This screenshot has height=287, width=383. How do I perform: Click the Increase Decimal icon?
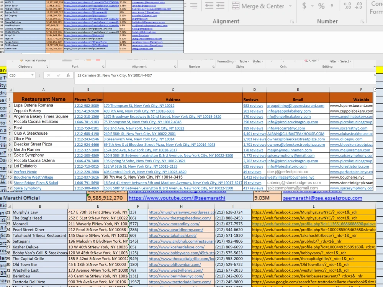[x=347, y=6]
